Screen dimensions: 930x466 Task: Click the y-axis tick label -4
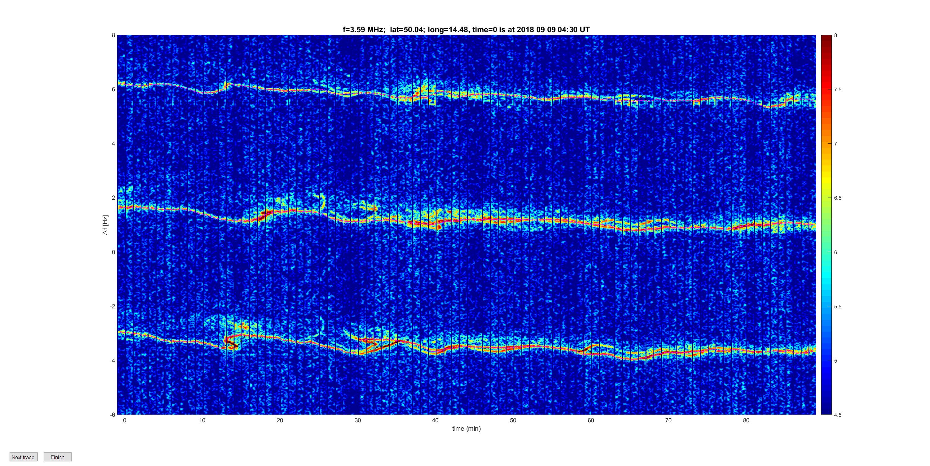(x=113, y=360)
